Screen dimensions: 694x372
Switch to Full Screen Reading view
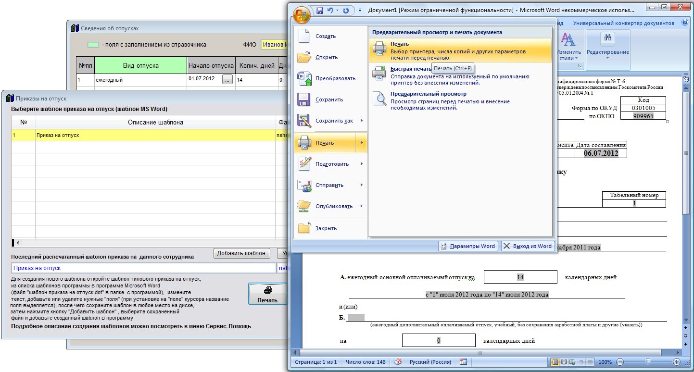[x=563, y=362]
